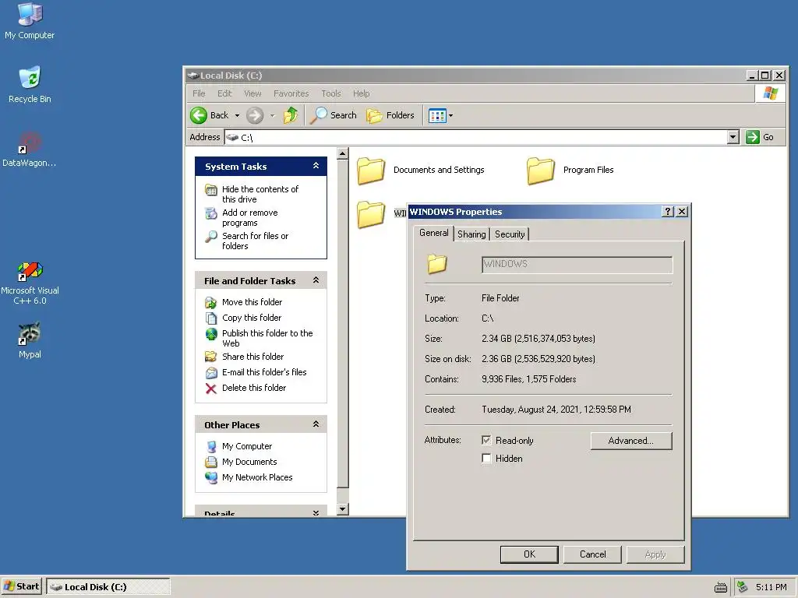Open the Help menu
The width and height of the screenshot is (798, 598).
pyautogui.click(x=362, y=93)
